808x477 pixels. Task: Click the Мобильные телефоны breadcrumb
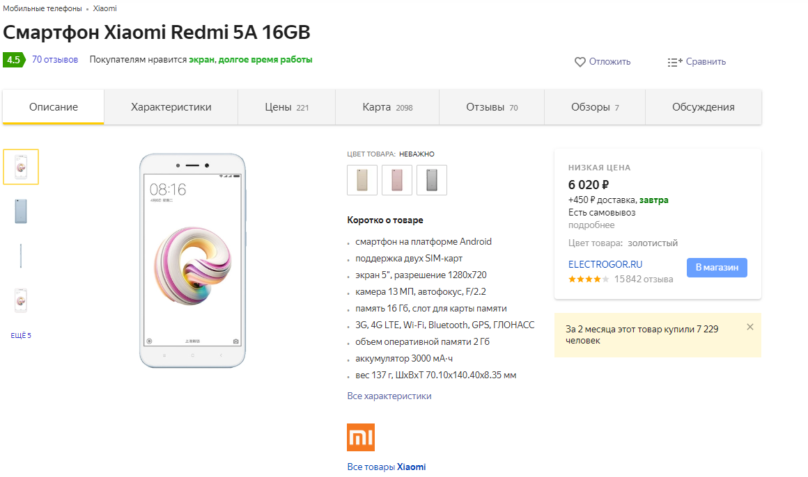coord(42,8)
